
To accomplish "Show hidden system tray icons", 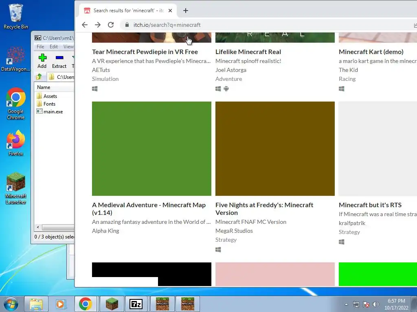I will tap(346, 304).
